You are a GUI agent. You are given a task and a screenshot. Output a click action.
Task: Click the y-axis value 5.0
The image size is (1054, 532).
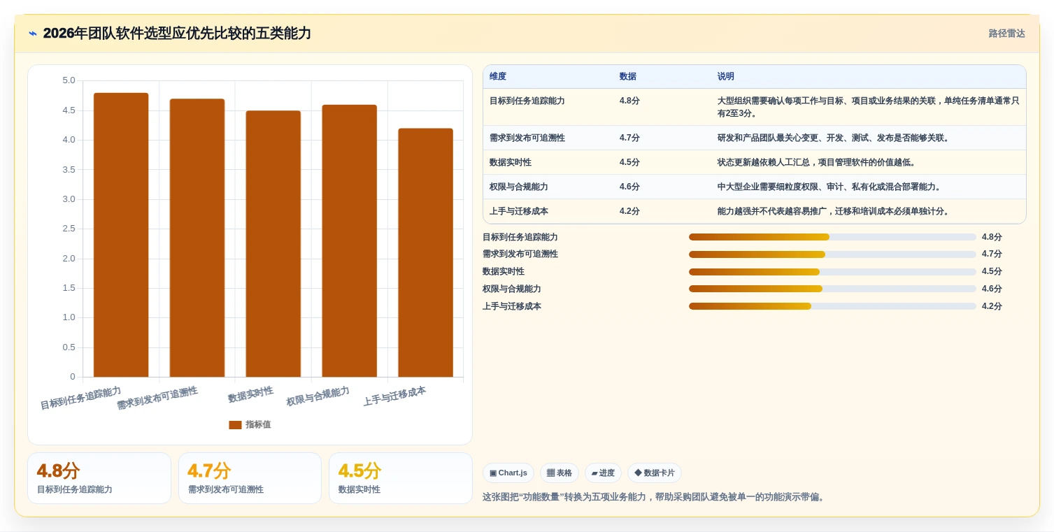69,80
